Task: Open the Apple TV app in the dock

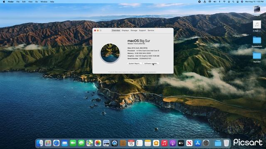Action: click(181, 143)
